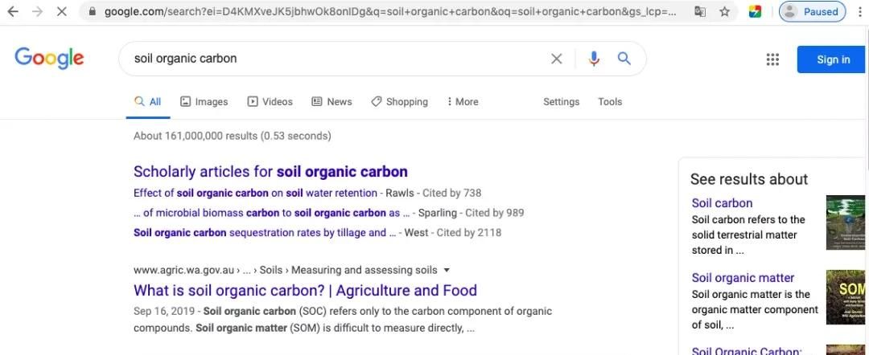This screenshot has height=355, width=869.
Task: Switch to the Shopping tab
Action: pos(400,102)
